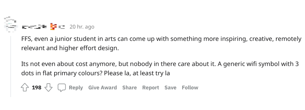
Task: Click the 198 vote score
Action: tap(37, 87)
